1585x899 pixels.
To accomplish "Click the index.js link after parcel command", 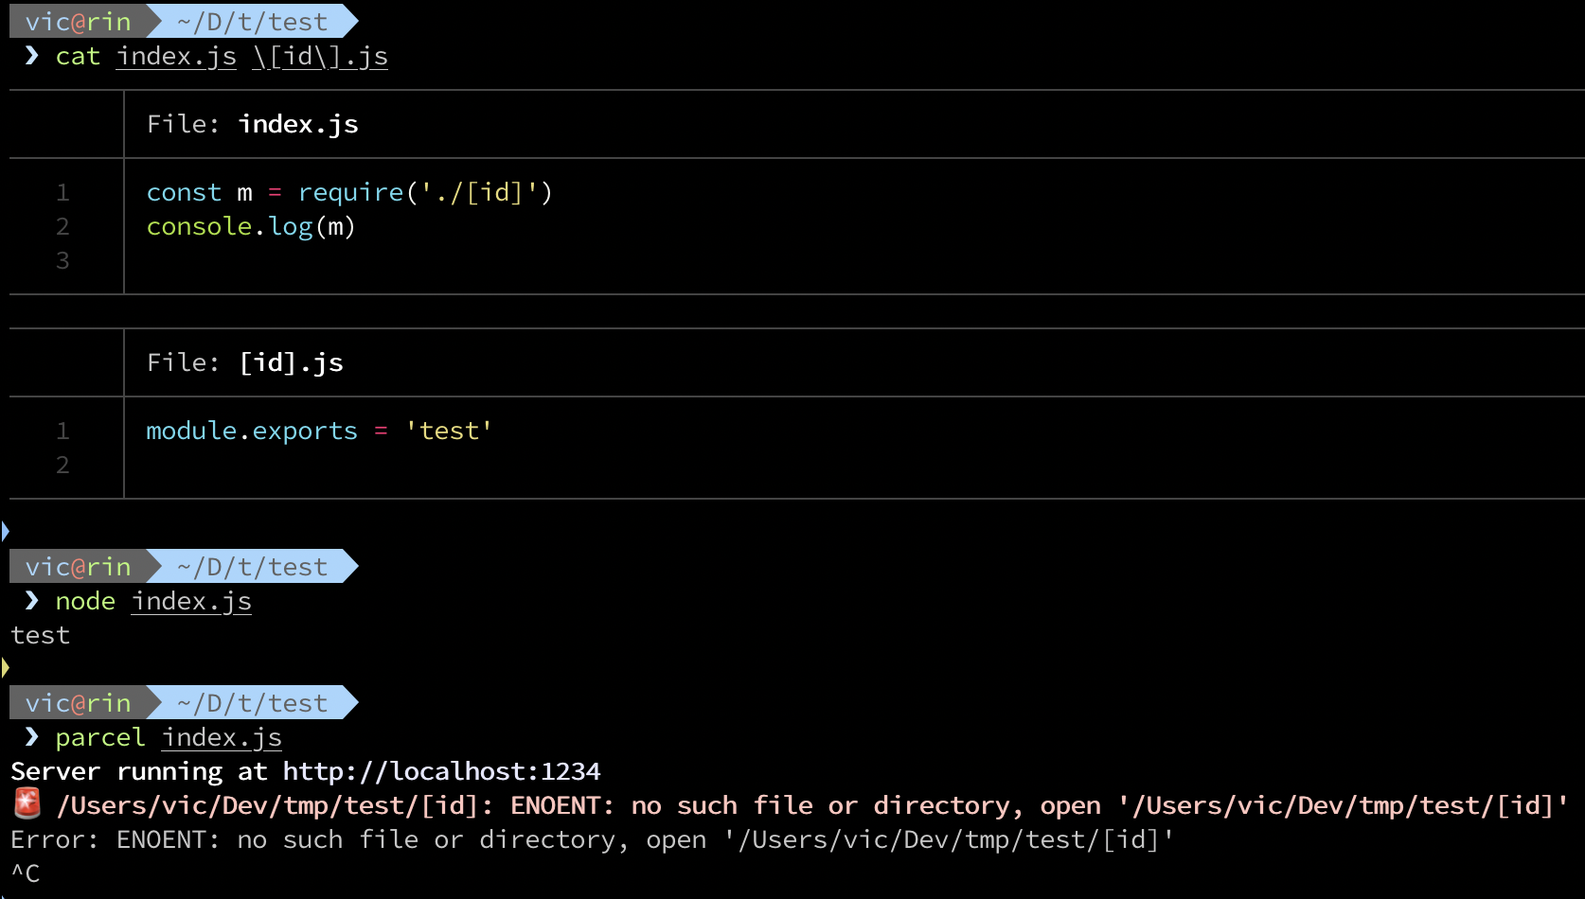I will point(221,737).
